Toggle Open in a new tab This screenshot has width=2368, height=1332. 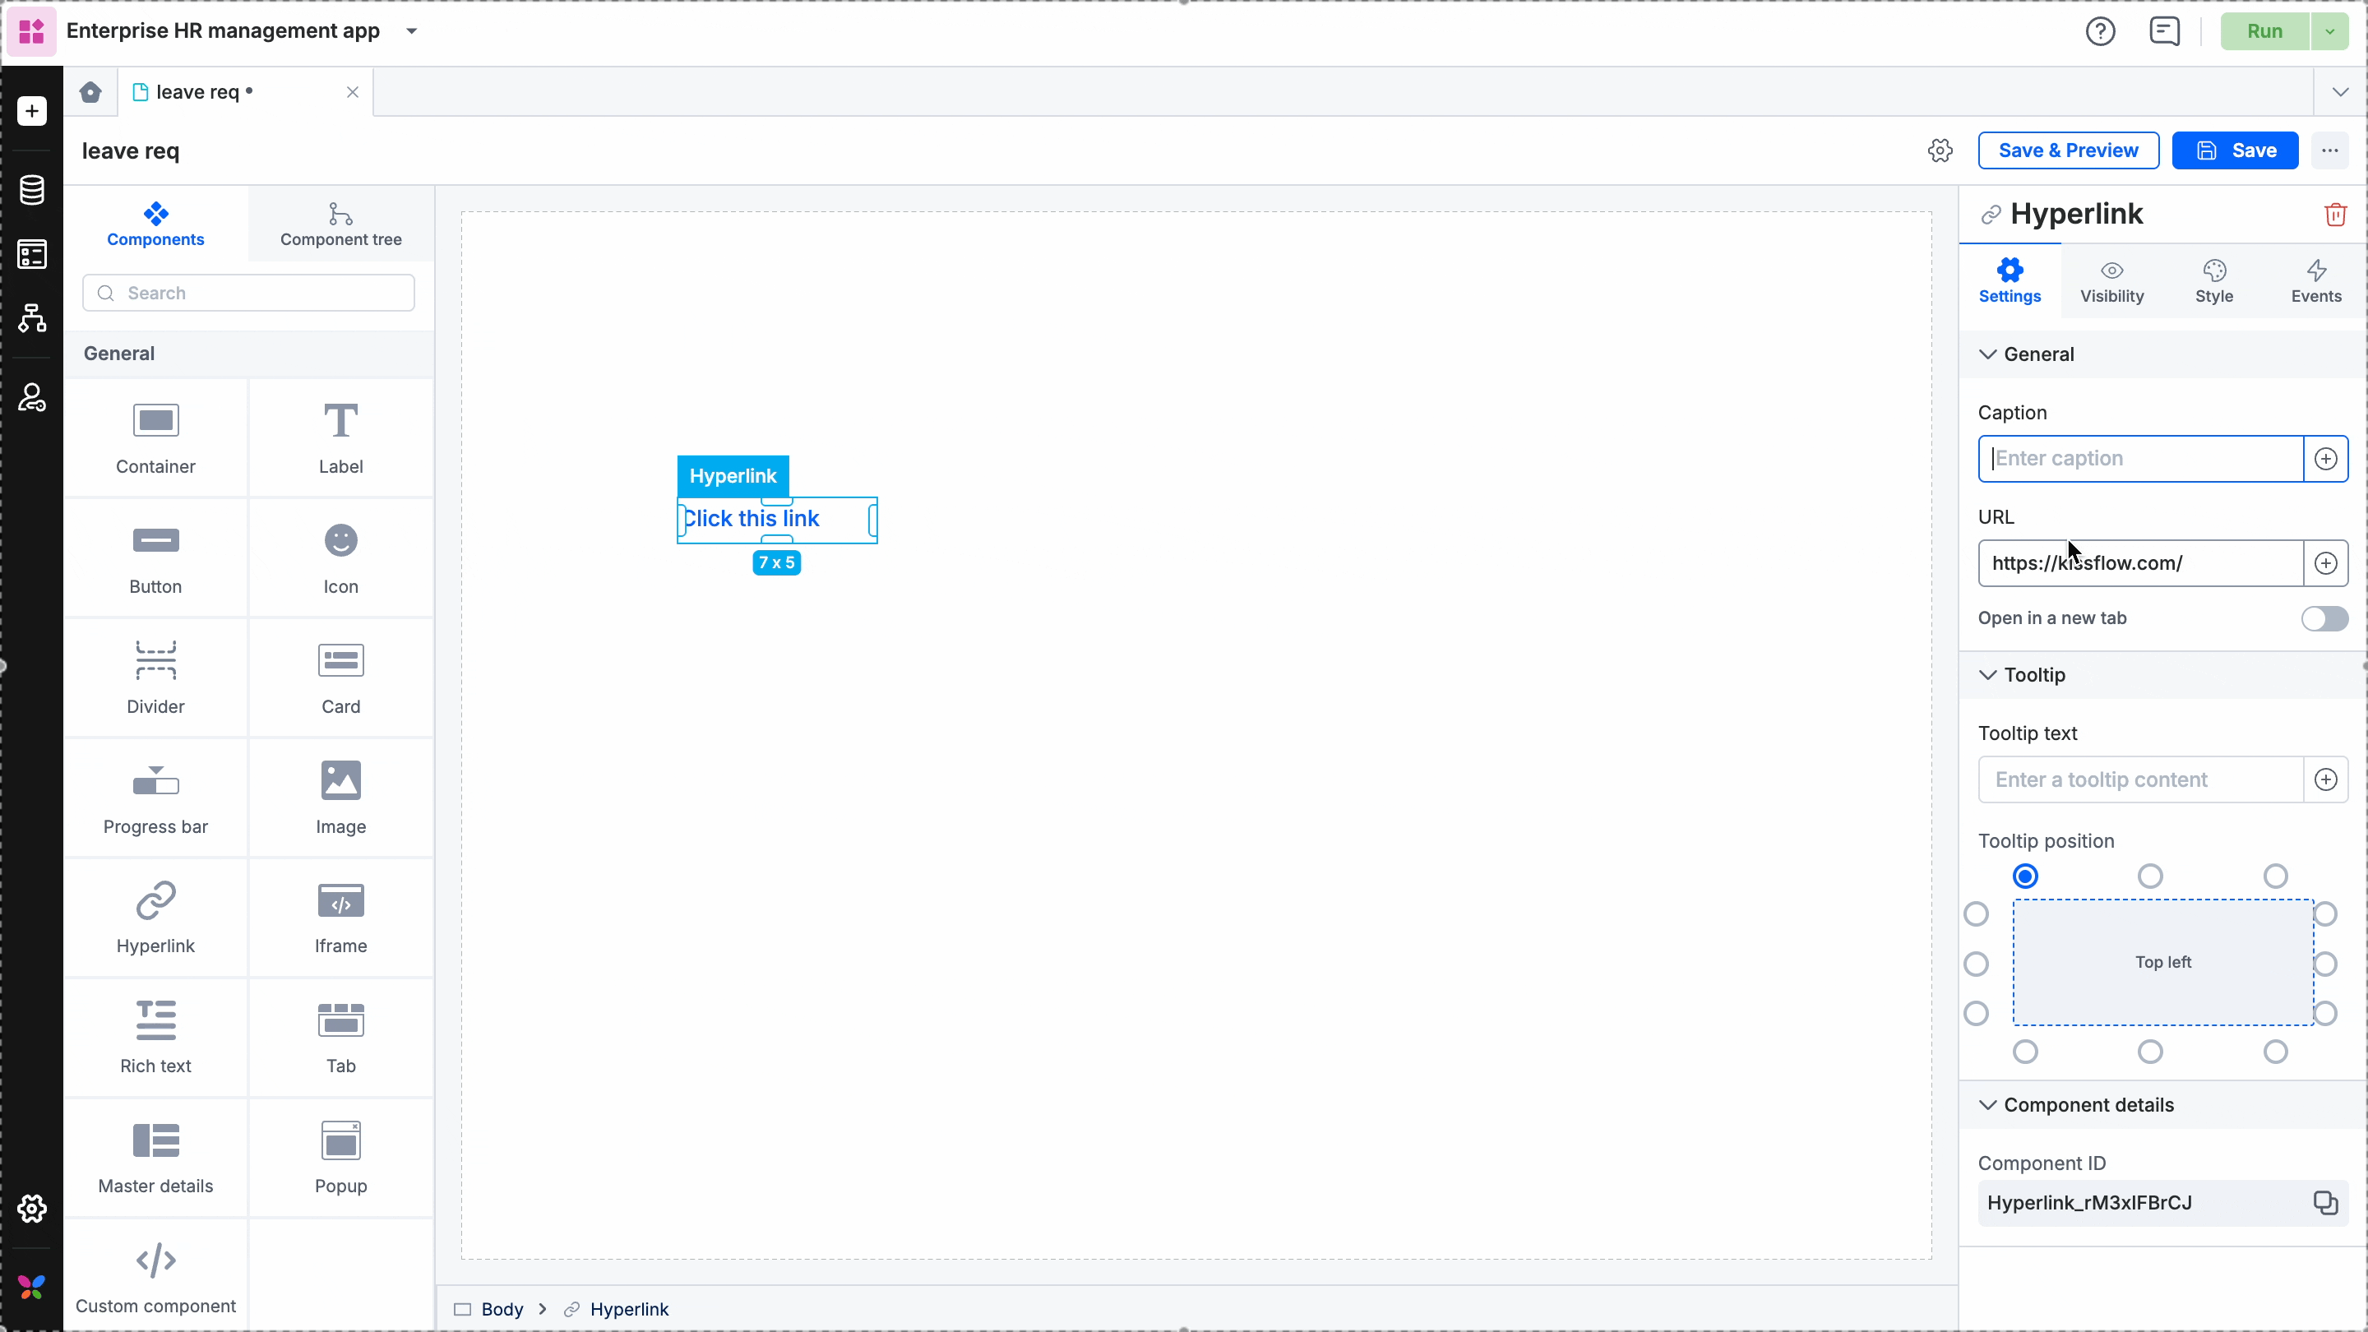point(2324,618)
